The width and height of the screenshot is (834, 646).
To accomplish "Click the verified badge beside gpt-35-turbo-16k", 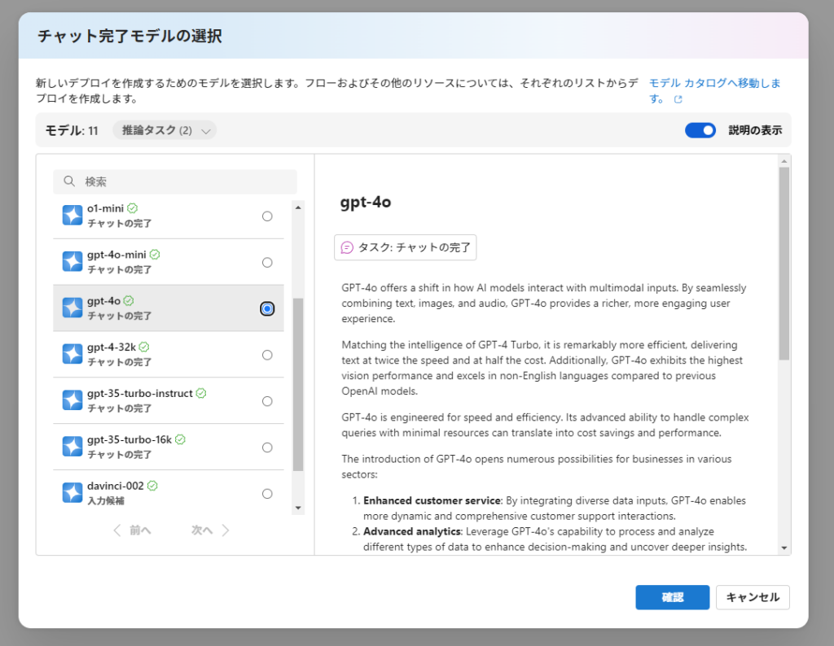I will [x=180, y=439].
